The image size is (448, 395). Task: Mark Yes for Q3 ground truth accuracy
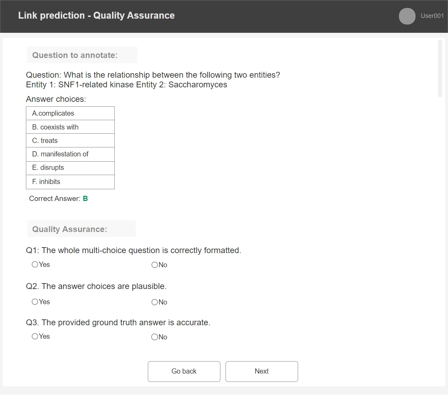pos(35,336)
